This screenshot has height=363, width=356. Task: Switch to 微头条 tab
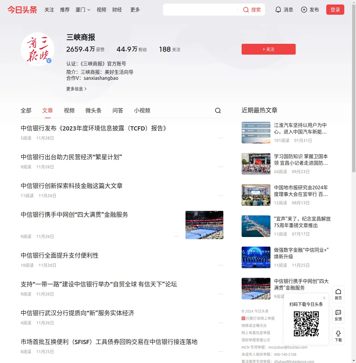[94, 110]
